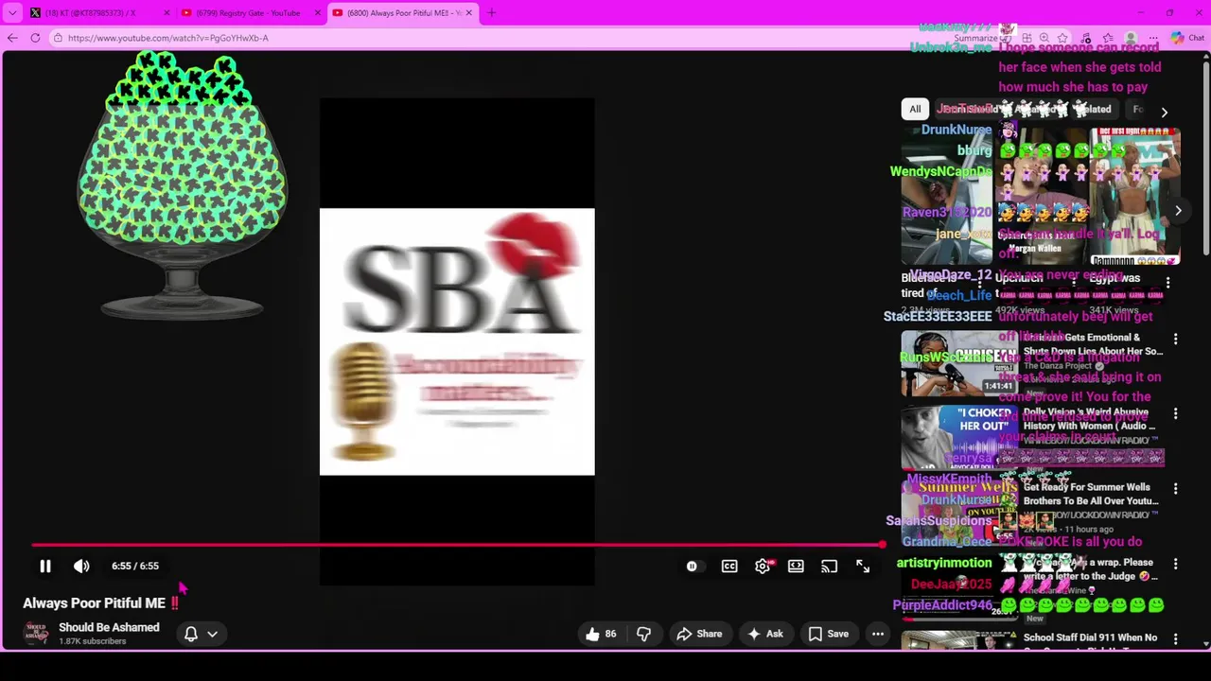Switch to theater mode view
1211x681 pixels.
[796, 566]
